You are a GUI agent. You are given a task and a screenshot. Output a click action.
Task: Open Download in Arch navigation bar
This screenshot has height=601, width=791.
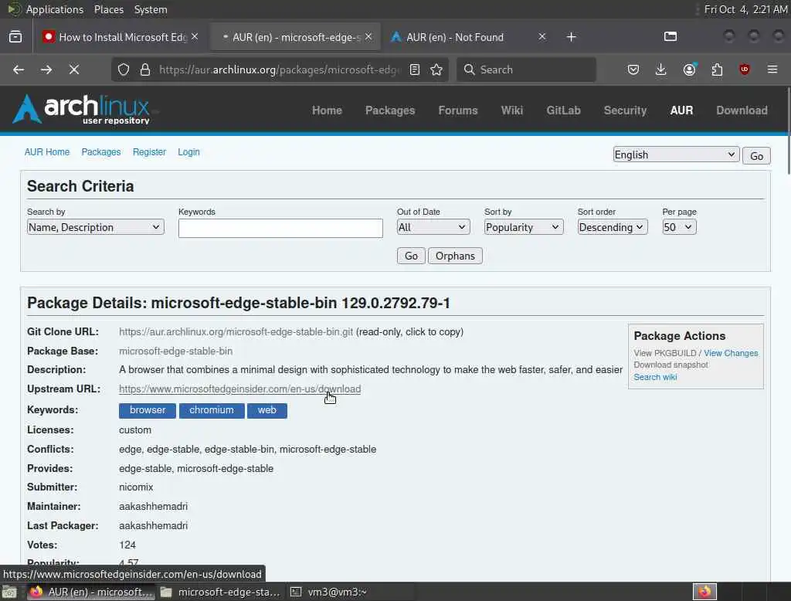click(742, 110)
